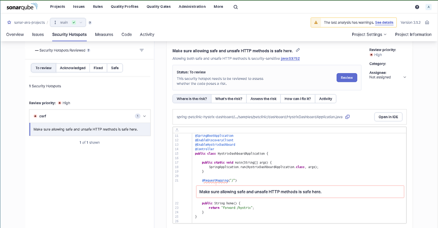
Task: Open Quality Gates menu
Action: pyautogui.click(x=159, y=7)
